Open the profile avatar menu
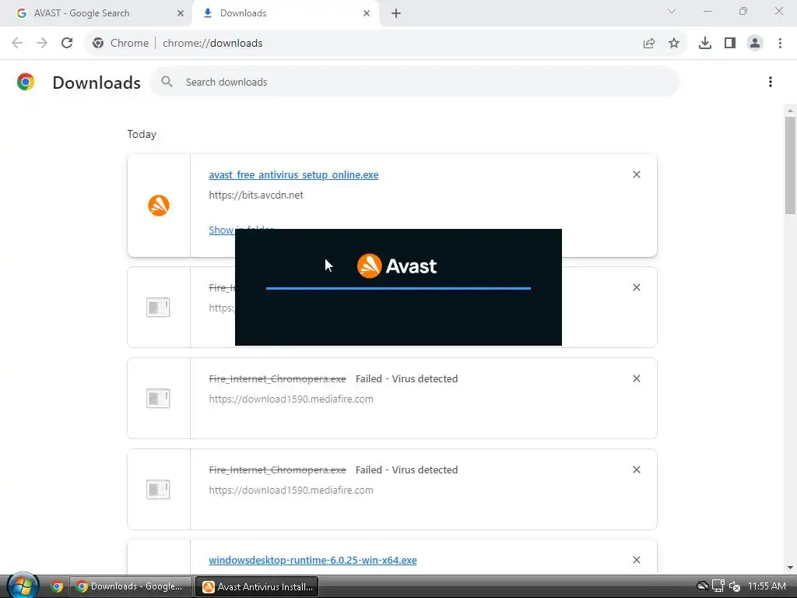Image resolution: width=797 pixels, height=598 pixels. [755, 44]
